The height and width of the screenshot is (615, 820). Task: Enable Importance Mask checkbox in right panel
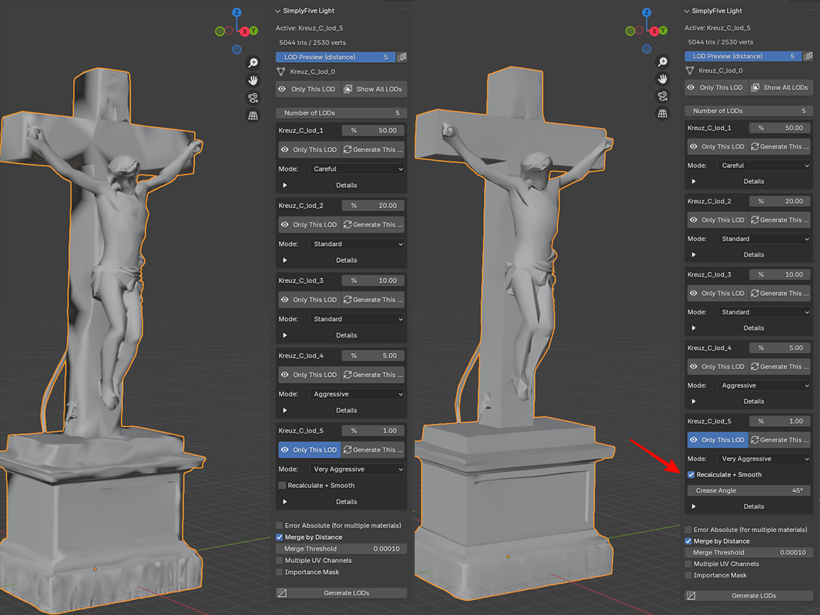(x=688, y=575)
